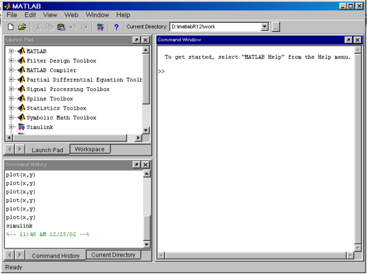Open the Edit menu
This screenshot has height=275, width=367.
click(x=30, y=15)
